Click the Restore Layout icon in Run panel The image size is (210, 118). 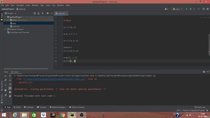point(6,90)
